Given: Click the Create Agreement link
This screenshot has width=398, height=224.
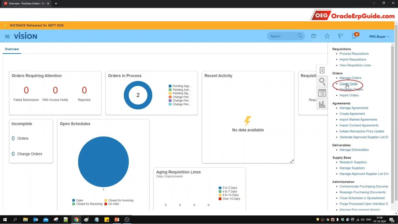Looking at the screenshot, I should coord(352,114).
